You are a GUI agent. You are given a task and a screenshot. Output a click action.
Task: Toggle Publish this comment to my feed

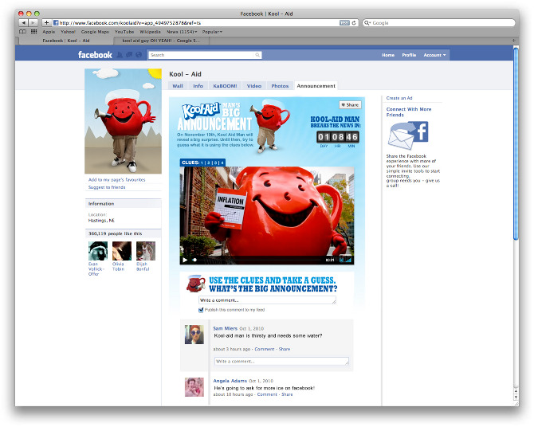(x=201, y=310)
